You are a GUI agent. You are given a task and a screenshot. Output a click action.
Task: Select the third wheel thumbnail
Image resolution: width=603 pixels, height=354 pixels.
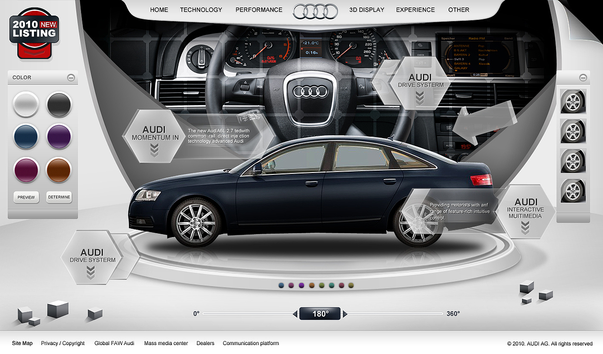pyautogui.click(x=573, y=161)
